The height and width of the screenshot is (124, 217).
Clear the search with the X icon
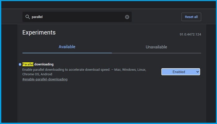(x=127, y=17)
